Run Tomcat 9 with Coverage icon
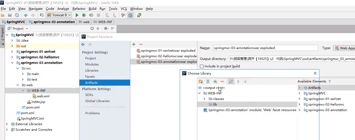The width and height of the screenshot is (355, 140). coord(91,15)
